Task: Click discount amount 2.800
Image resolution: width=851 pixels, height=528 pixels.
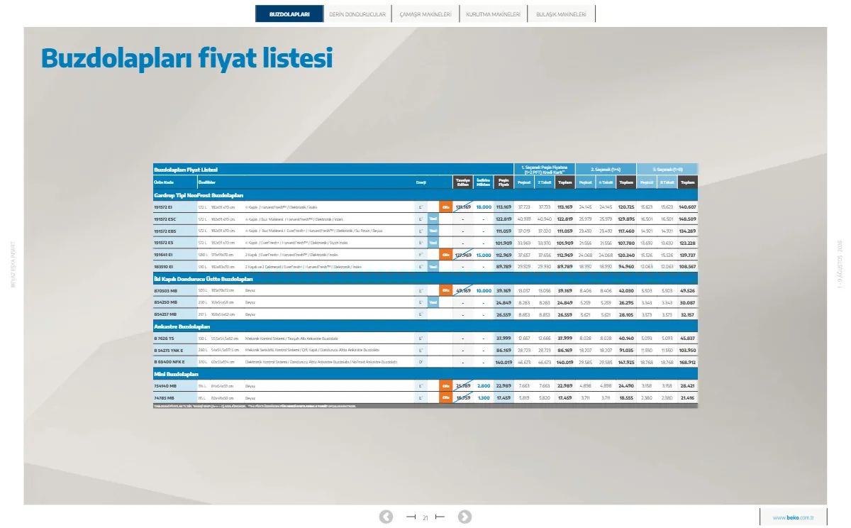Action: (484, 385)
